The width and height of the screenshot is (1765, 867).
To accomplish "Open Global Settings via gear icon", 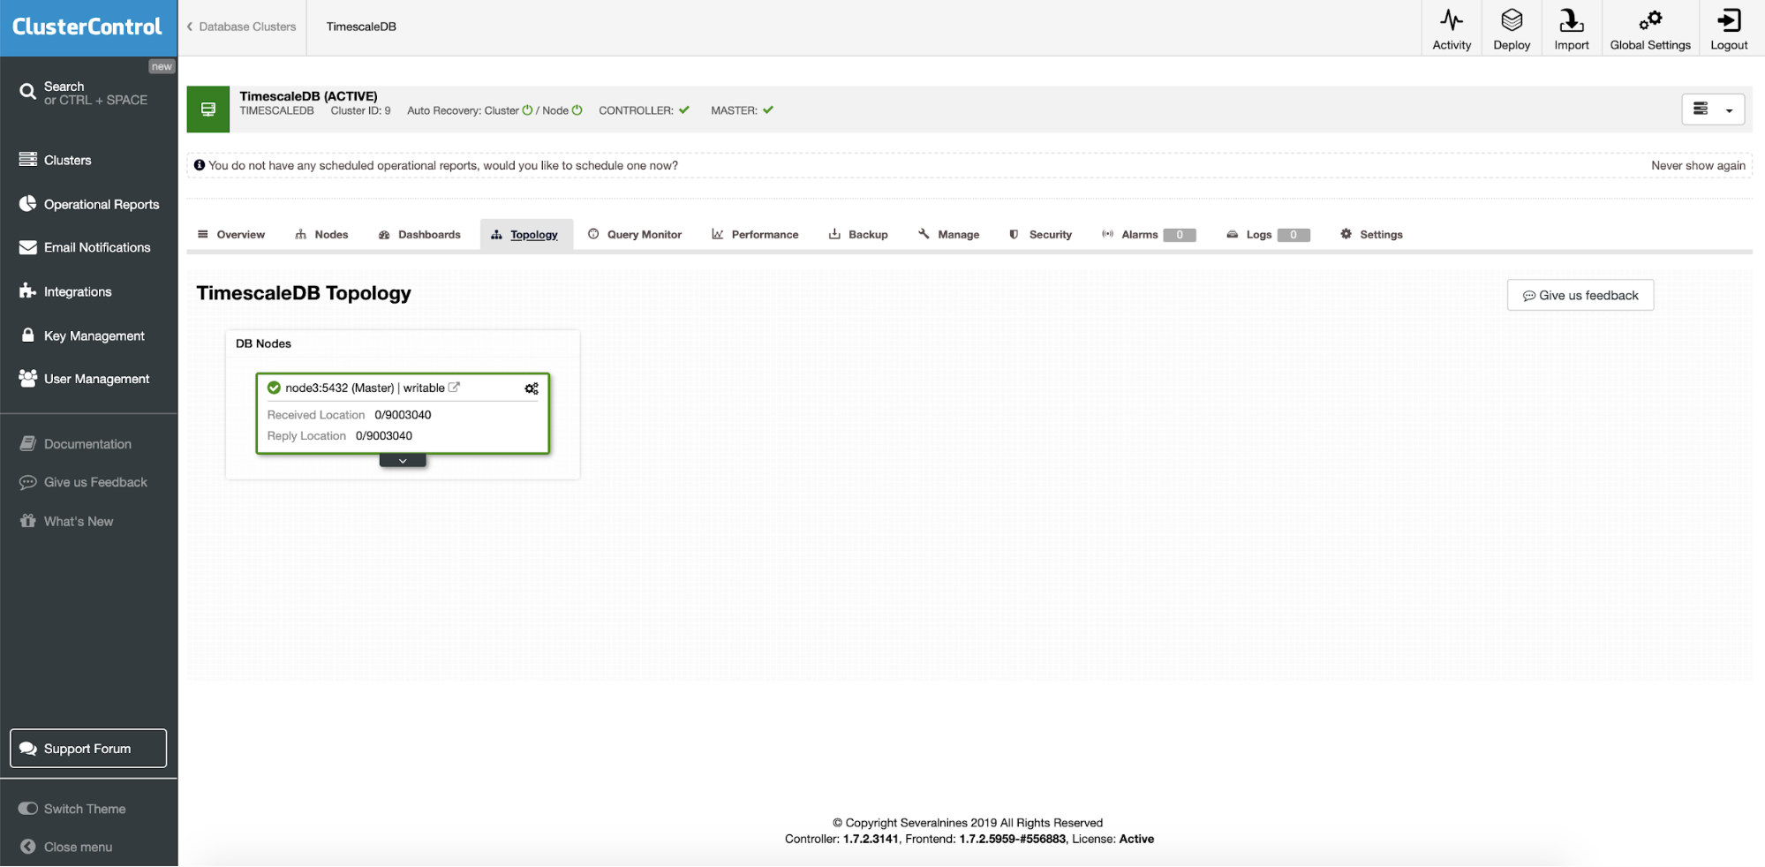I will (1649, 26).
